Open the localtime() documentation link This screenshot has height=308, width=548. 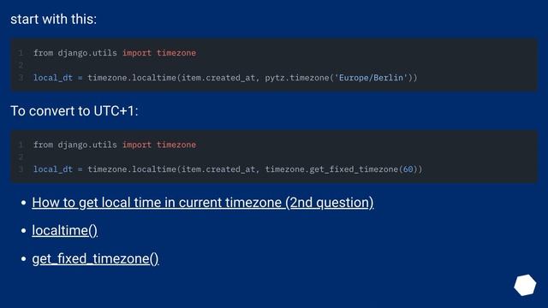click(x=65, y=230)
